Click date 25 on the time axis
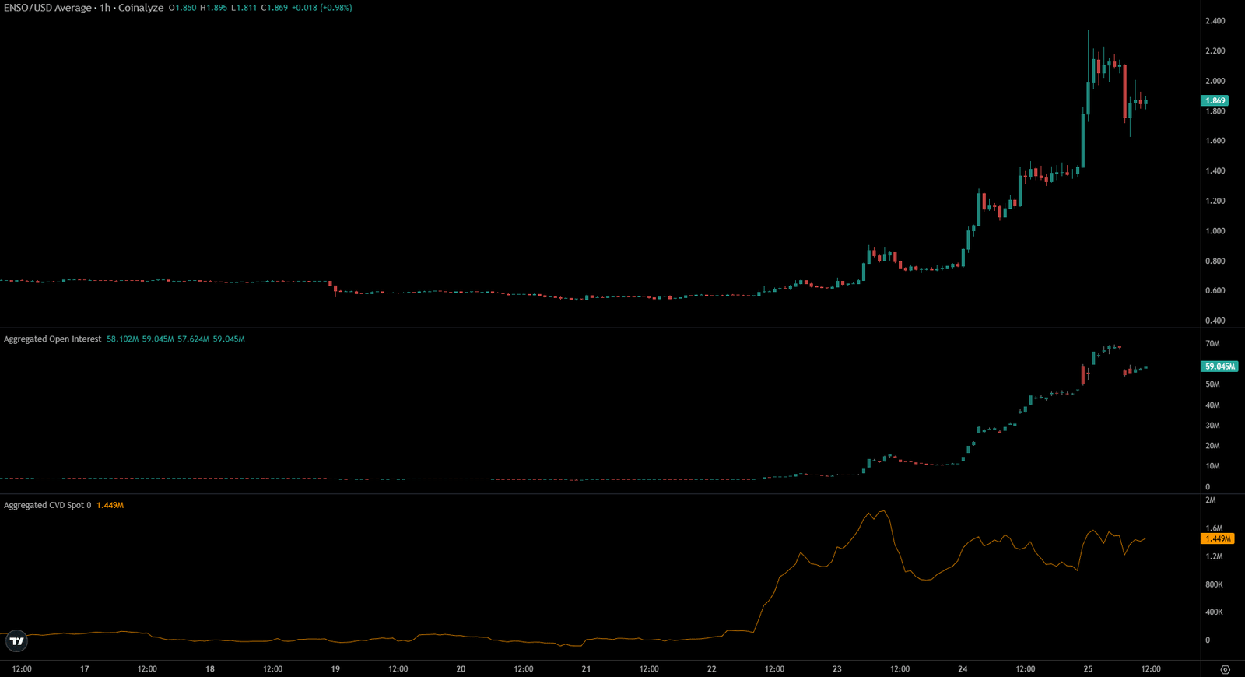 point(1088,669)
